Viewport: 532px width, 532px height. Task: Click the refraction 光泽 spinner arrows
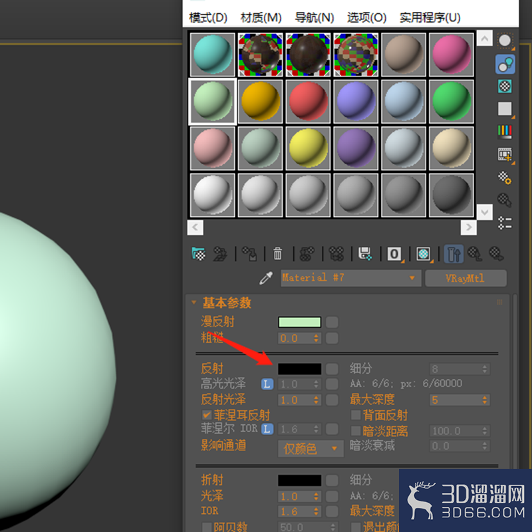click(316, 496)
